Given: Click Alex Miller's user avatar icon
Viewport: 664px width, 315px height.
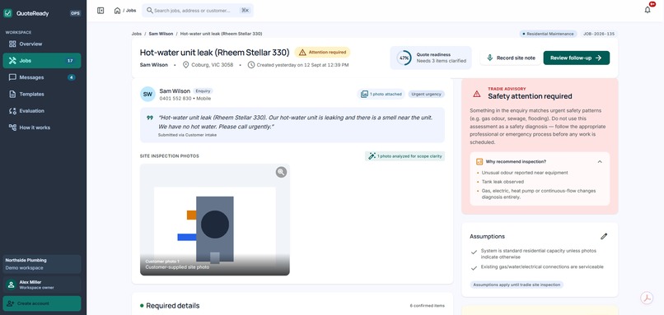Looking at the screenshot, I should 11,285.
